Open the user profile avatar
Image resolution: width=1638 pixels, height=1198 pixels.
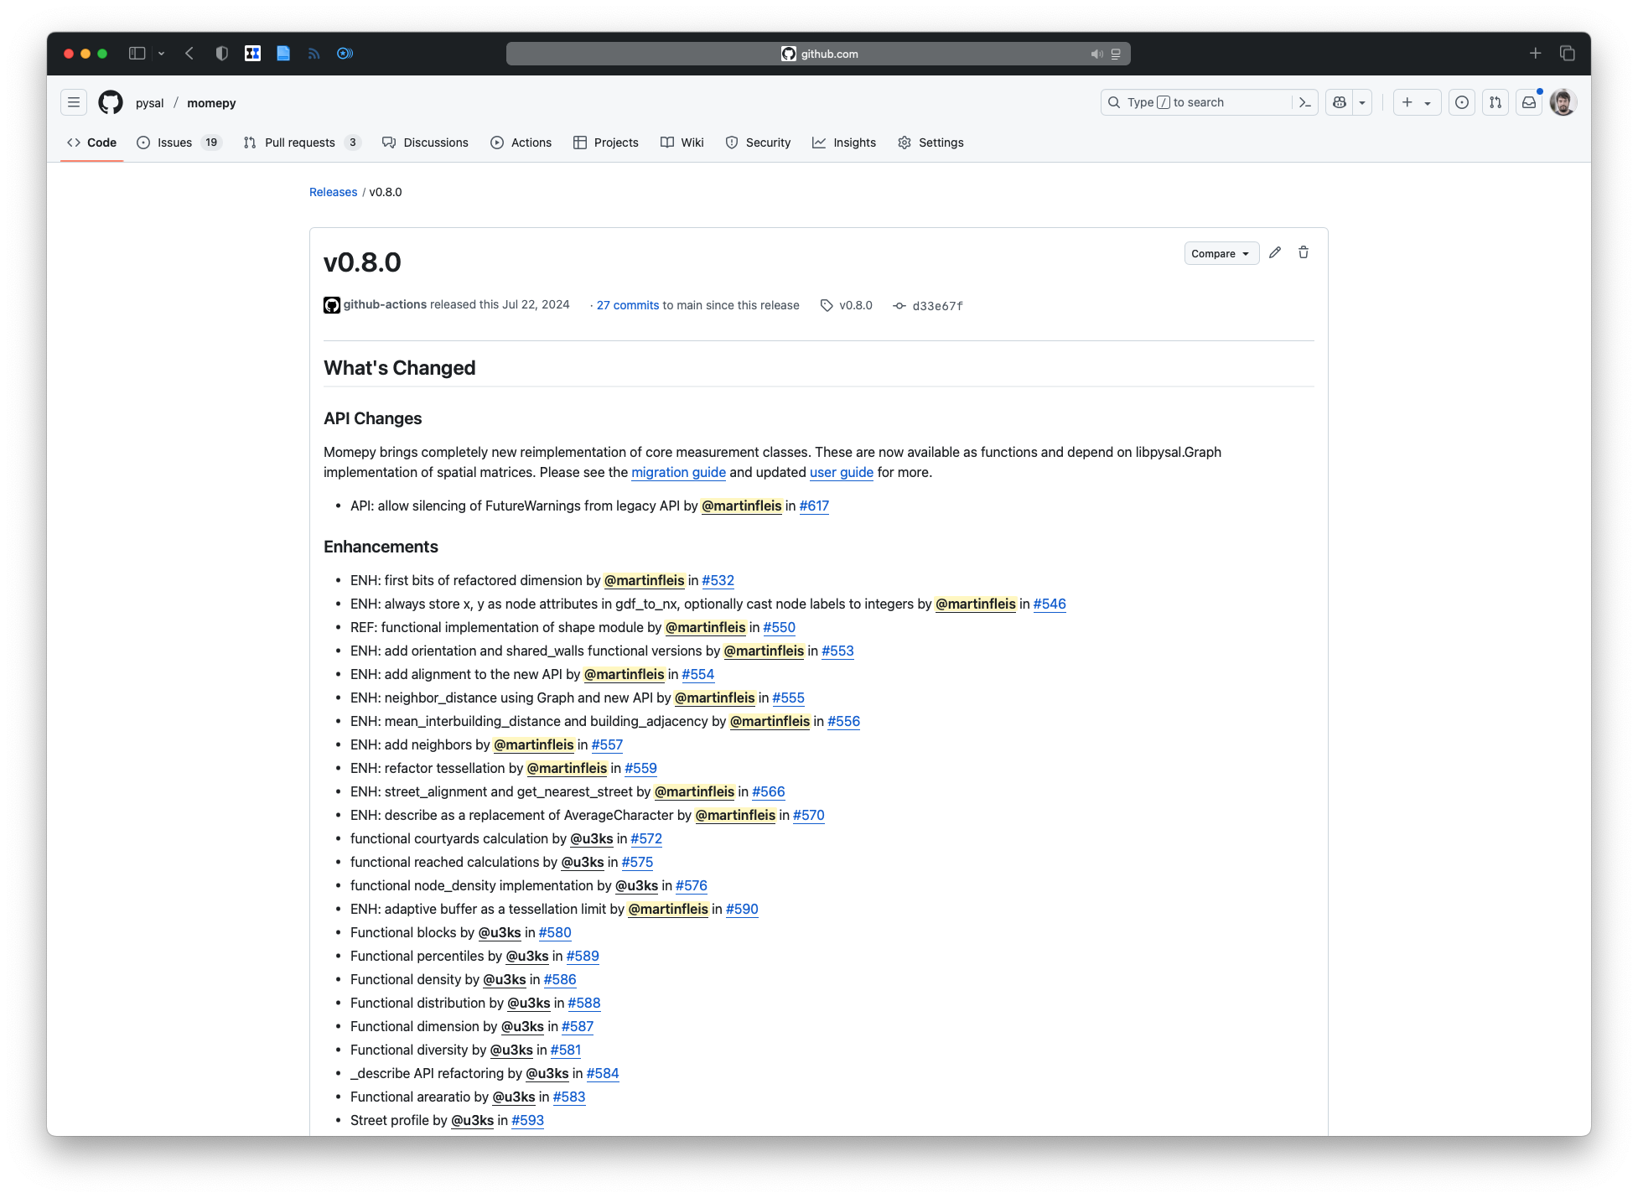click(x=1563, y=102)
